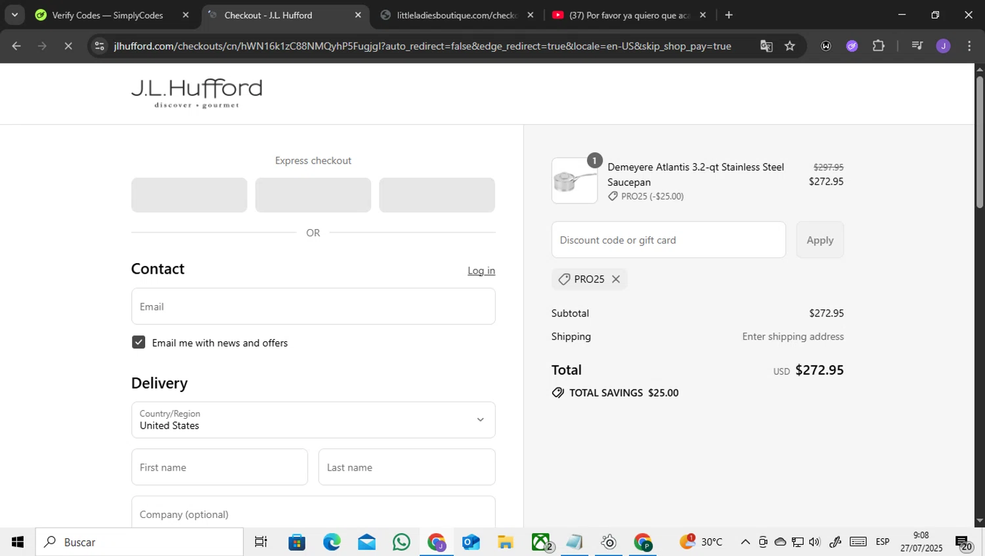Open the Windows Start menu
Image resolution: width=985 pixels, height=556 pixels.
18,542
